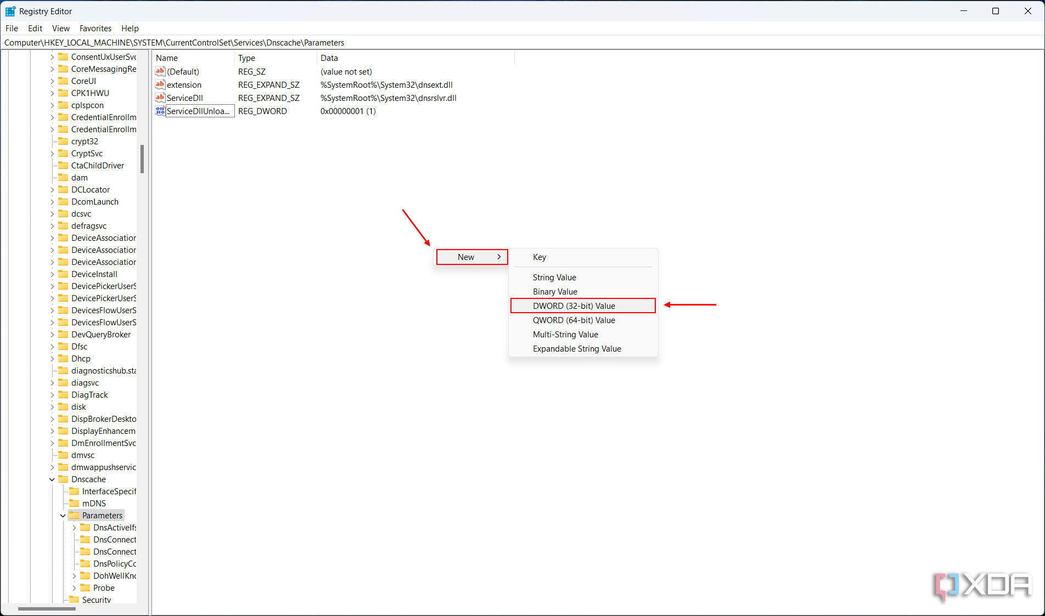Sort values by the Name column header

coord(194,58)
